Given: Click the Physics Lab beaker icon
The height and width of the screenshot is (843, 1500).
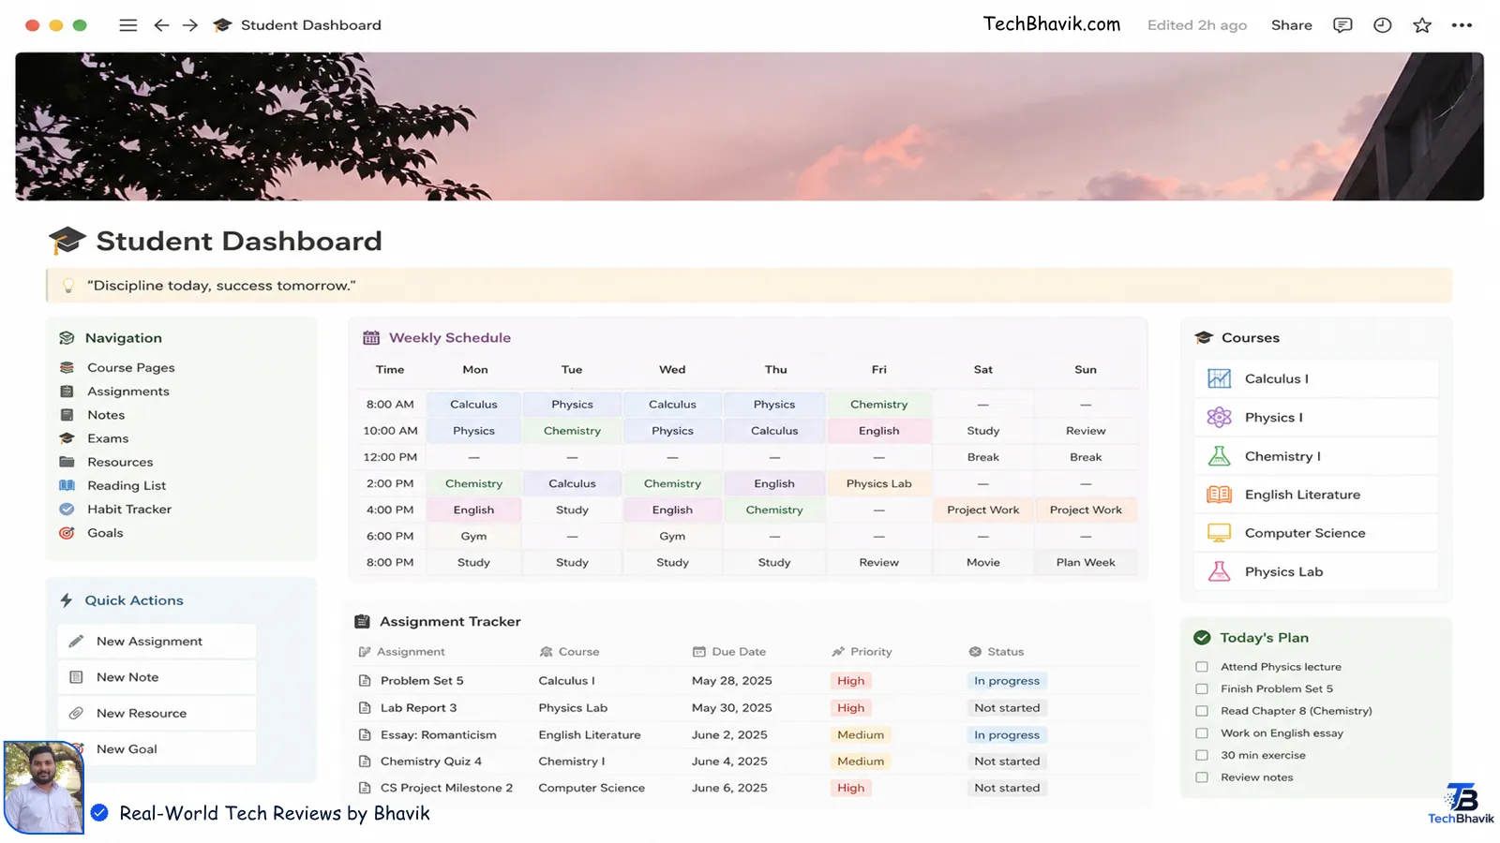Looking at the screenshot, I should [x=1219, y=571].
